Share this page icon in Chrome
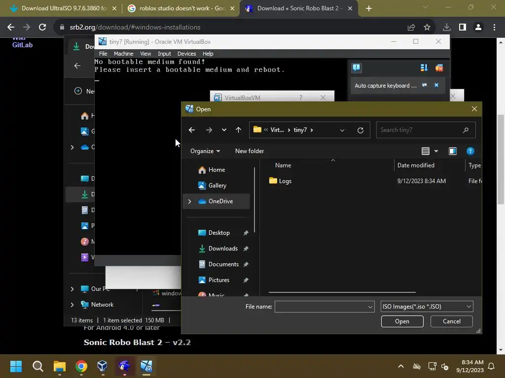This screenshot has width=505, height=378. click(411, 28)
